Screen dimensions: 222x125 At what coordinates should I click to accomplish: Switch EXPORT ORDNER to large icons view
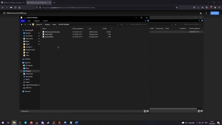148,111
